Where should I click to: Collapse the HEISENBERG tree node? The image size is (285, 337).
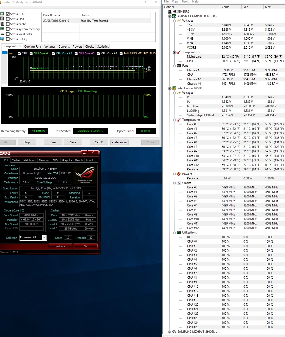pos(165,12)
